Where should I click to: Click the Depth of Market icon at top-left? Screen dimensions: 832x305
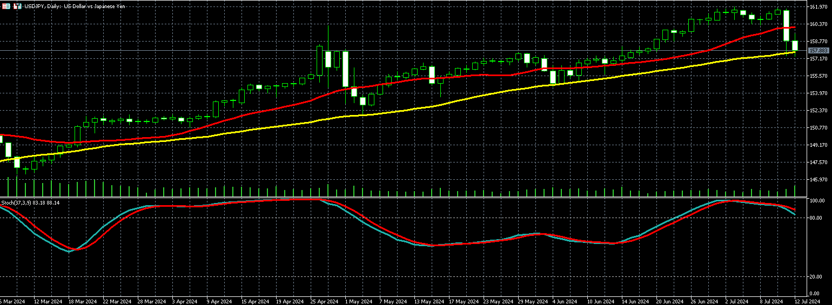pyautogui.click(x=6, y=6)
